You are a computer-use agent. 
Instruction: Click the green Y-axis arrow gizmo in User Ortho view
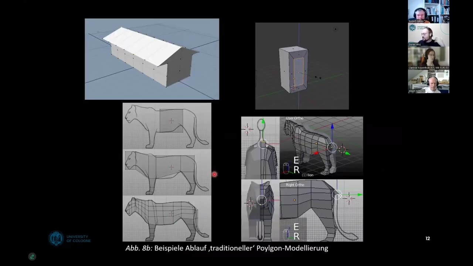(x=347, y=153)
